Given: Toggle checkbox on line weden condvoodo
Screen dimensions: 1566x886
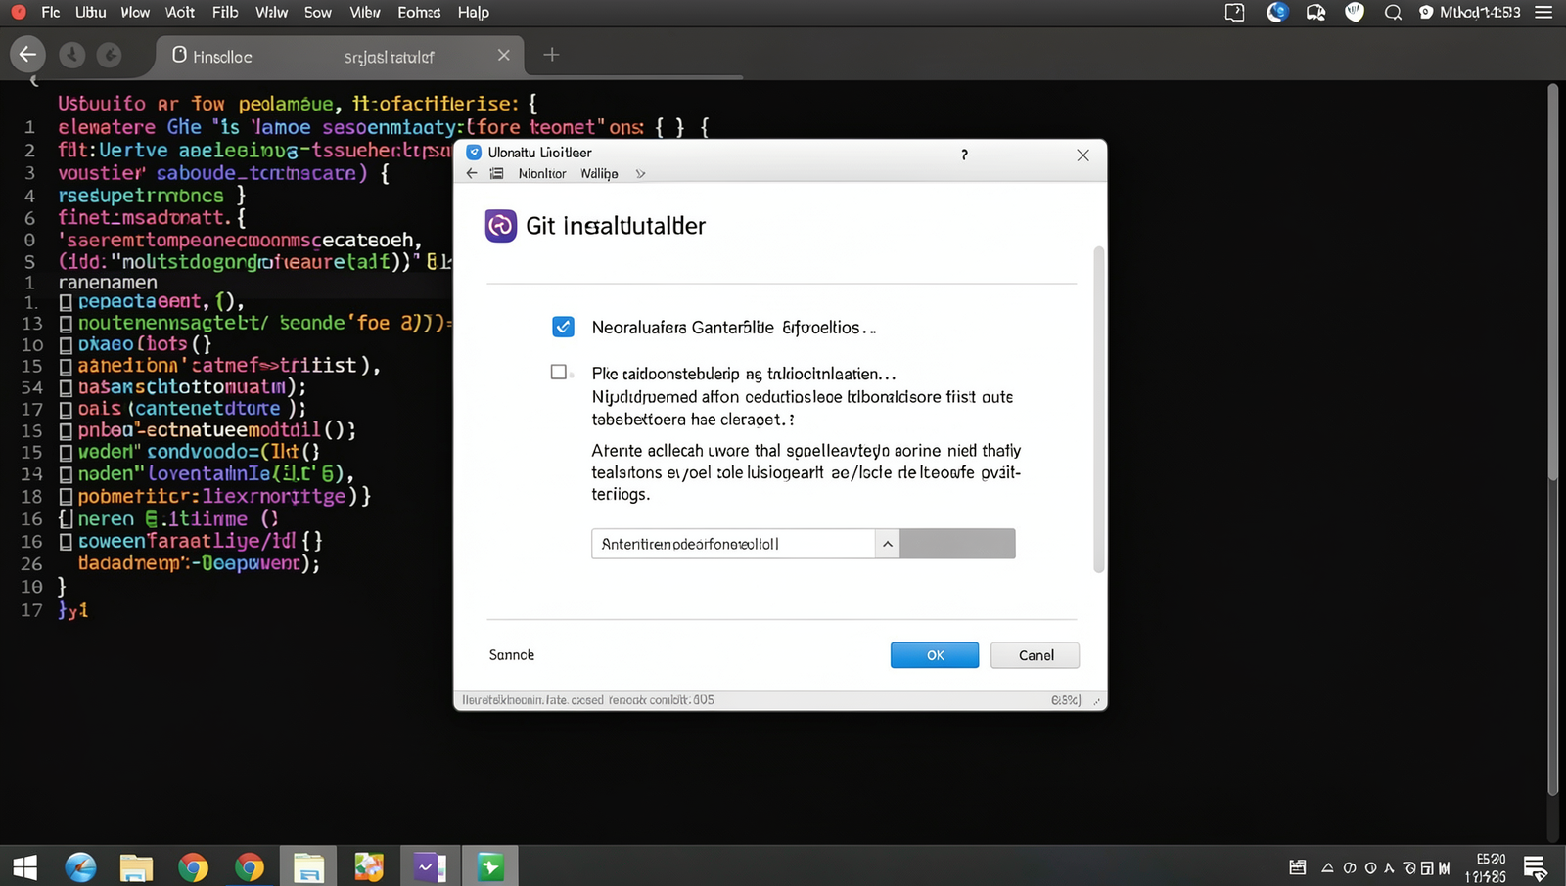Looking at the screenshot, I should pos(66,452).
